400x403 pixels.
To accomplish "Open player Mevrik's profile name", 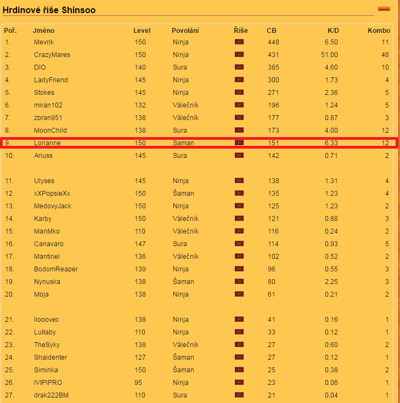I will point(44,42).
